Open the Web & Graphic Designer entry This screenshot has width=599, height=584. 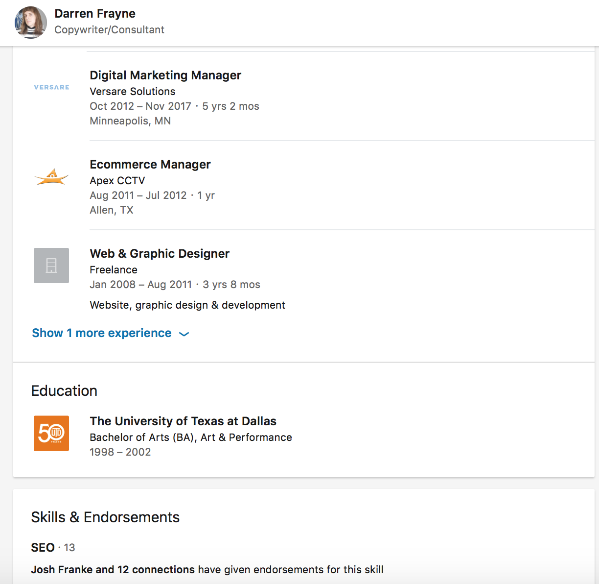160,254
